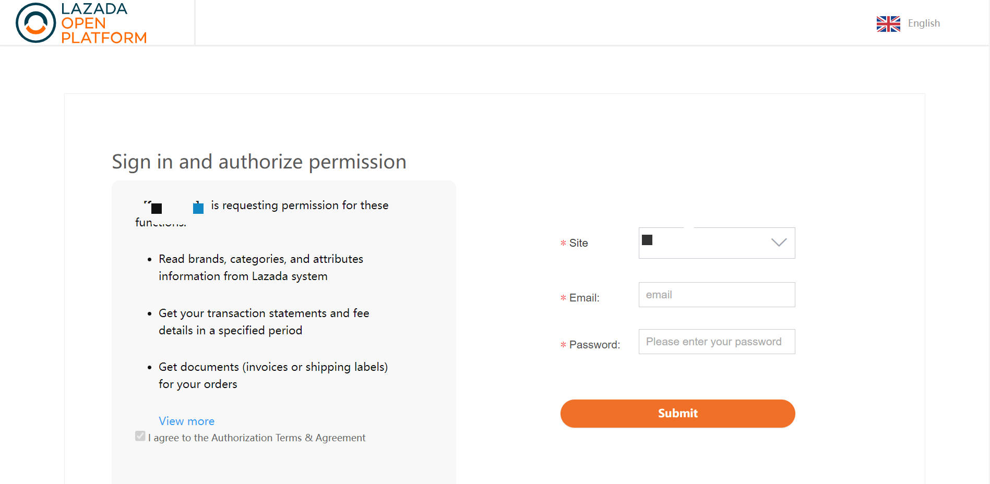Viewport: 990px width, 484px height.
Task: Click the Password field label
Action: click(x=594, y=345)
